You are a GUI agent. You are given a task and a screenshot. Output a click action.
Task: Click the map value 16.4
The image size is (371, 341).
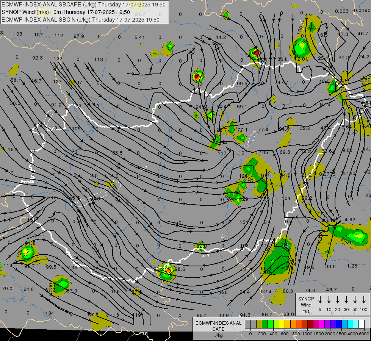click(x=13, y=149)
